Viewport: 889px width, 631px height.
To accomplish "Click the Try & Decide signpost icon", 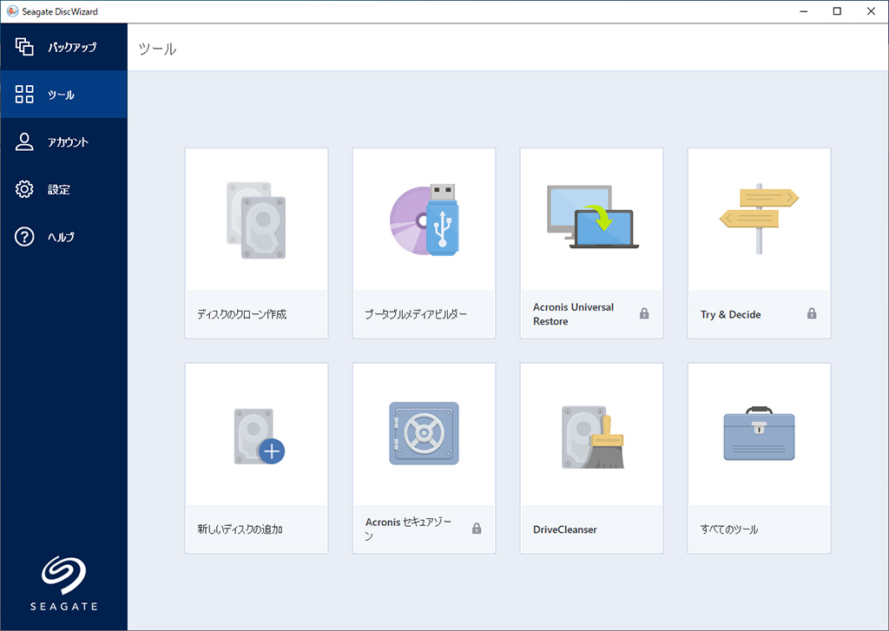I will pos(759,217).
